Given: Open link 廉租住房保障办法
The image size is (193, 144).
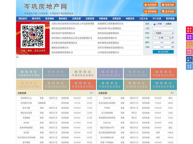Looking at the screenshot, I should [x=60, y=48].
